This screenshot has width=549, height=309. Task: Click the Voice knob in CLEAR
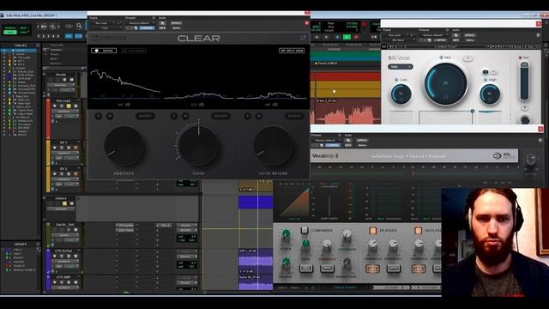pos(198,146)
